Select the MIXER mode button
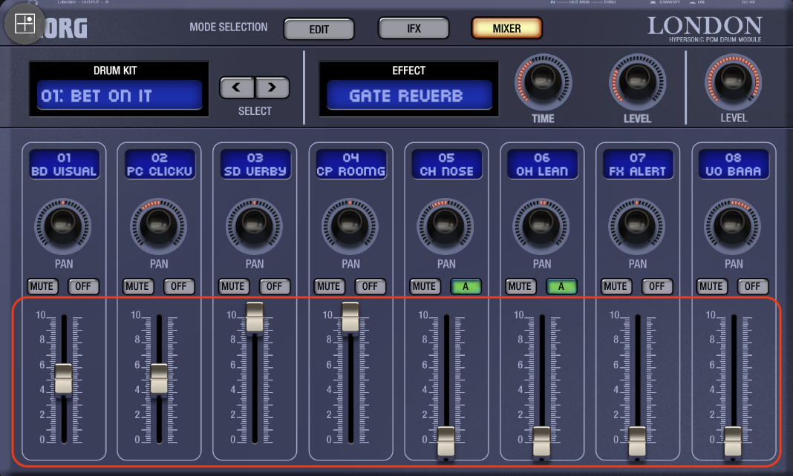The image size is (793, 476). point(506,28)
